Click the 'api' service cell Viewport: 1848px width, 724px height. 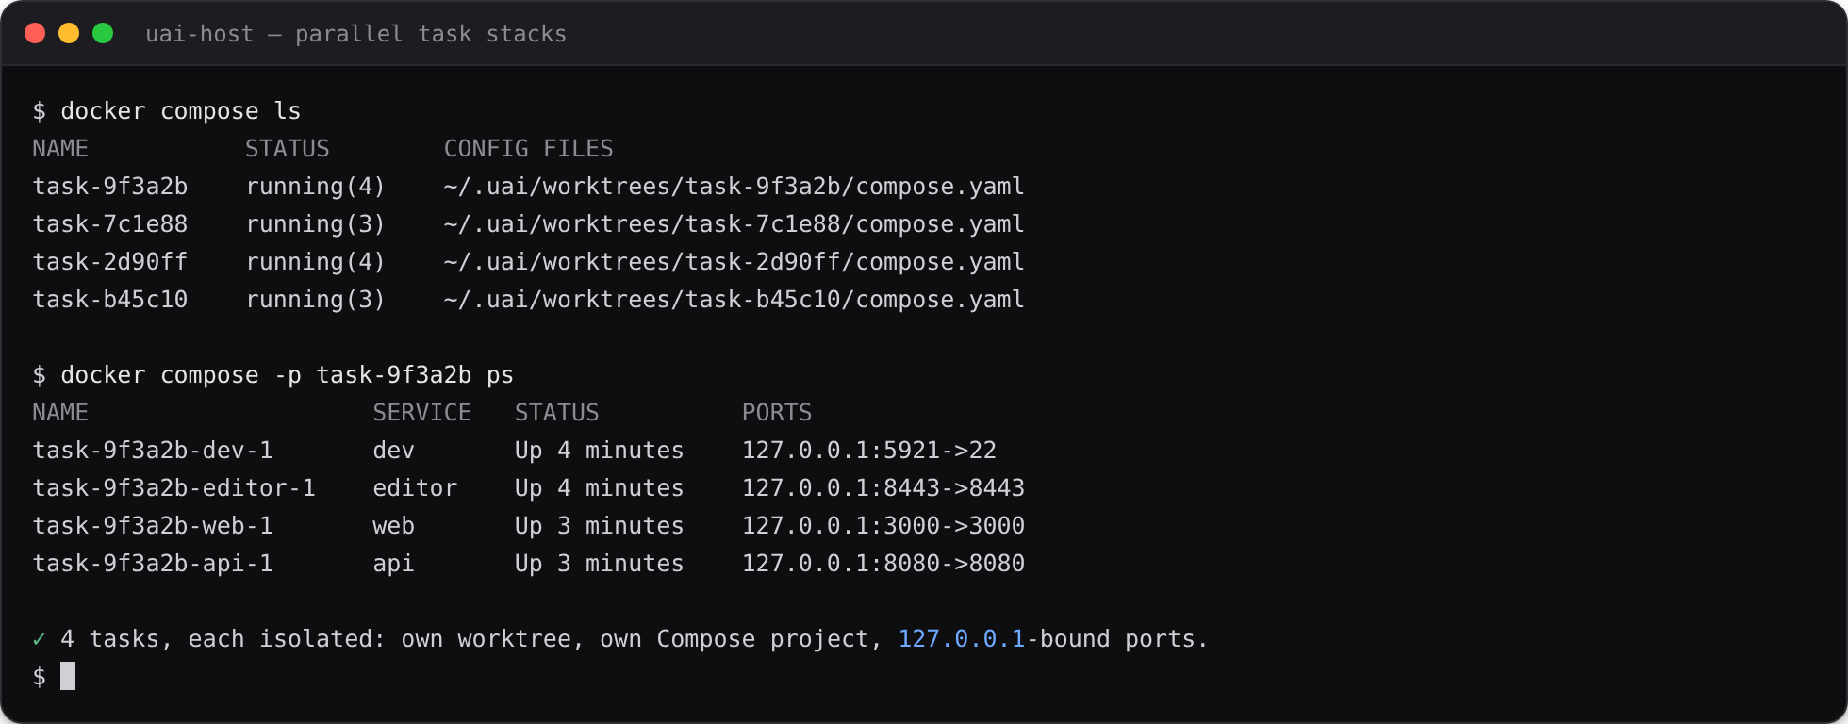393,564
